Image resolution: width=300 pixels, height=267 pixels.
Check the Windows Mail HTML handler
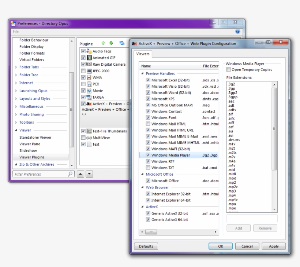pyautogui.click(x=148, y=124)
